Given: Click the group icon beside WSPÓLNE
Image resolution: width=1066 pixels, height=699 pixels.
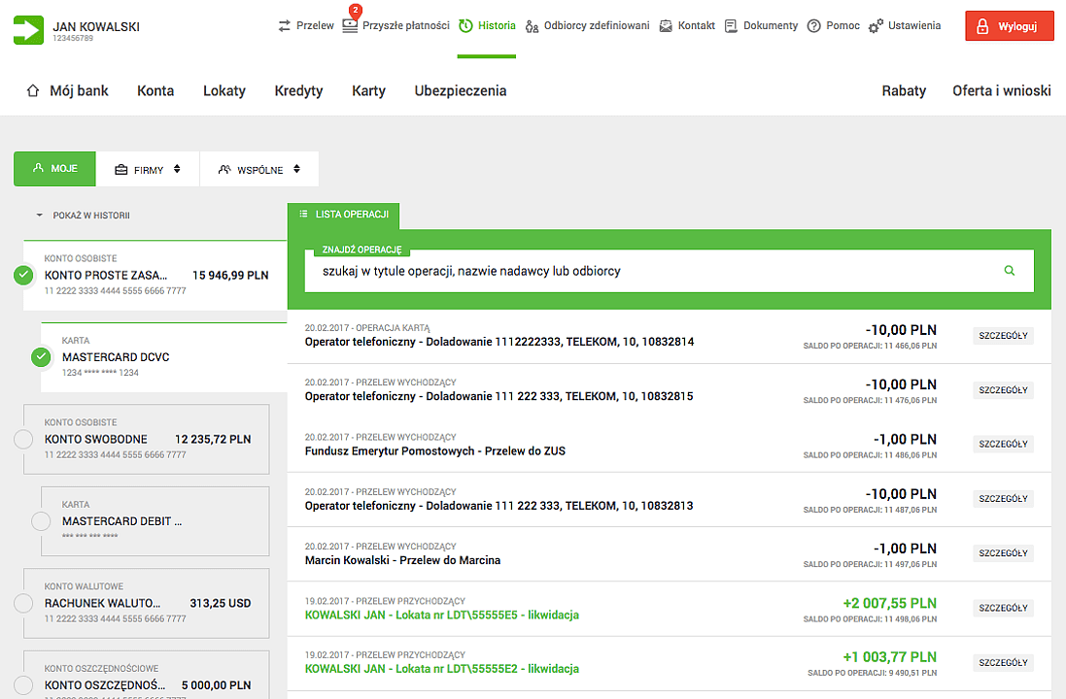Looking at the screenshot, I should 224,169.
